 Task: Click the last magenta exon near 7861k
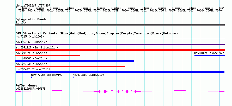click(135, 92)
